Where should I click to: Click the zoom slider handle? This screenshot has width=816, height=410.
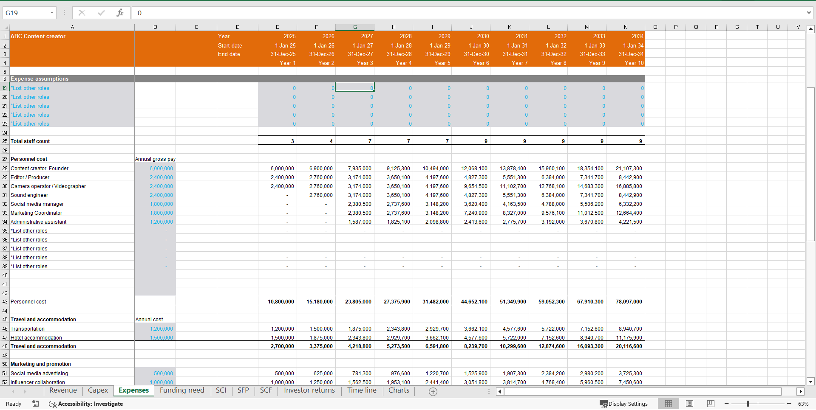click(x=748, y=404)
